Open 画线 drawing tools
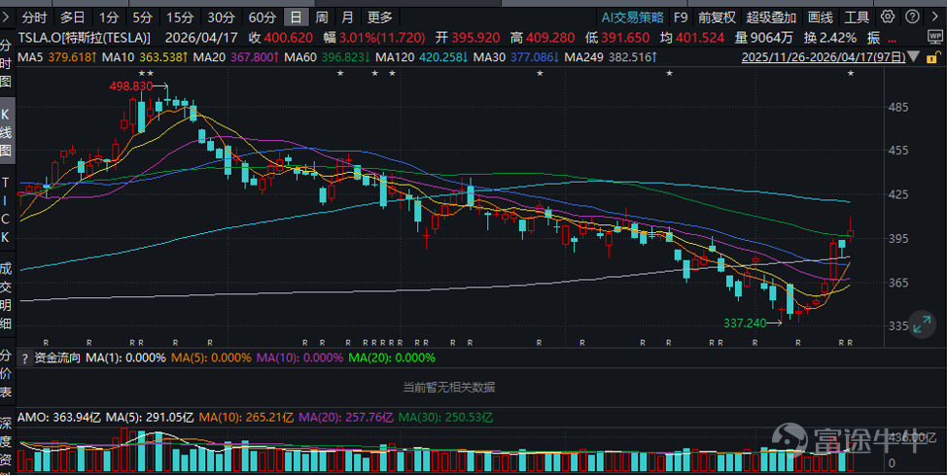Image resolution: width=947 pixels, height=476 pixels. tap(820, 17)
